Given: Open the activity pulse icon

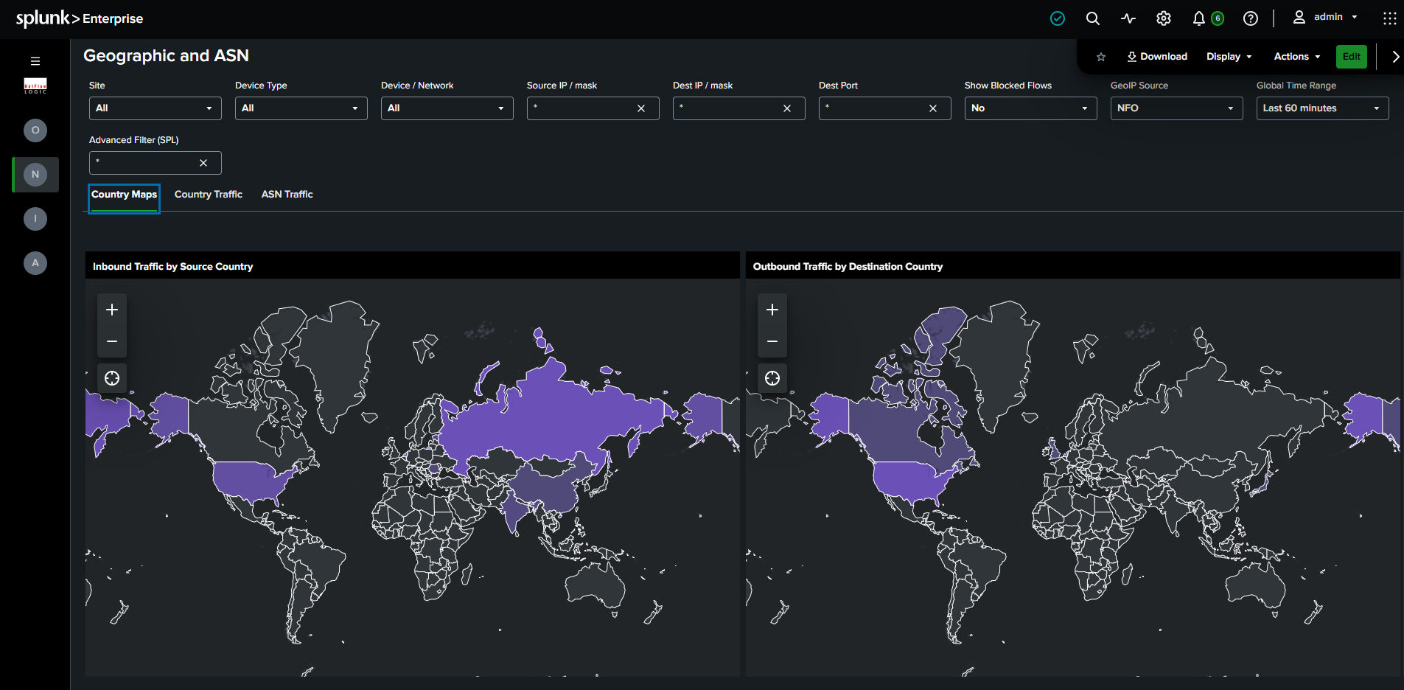Looking at the screenshot, I should click(x=1128, y=18).
